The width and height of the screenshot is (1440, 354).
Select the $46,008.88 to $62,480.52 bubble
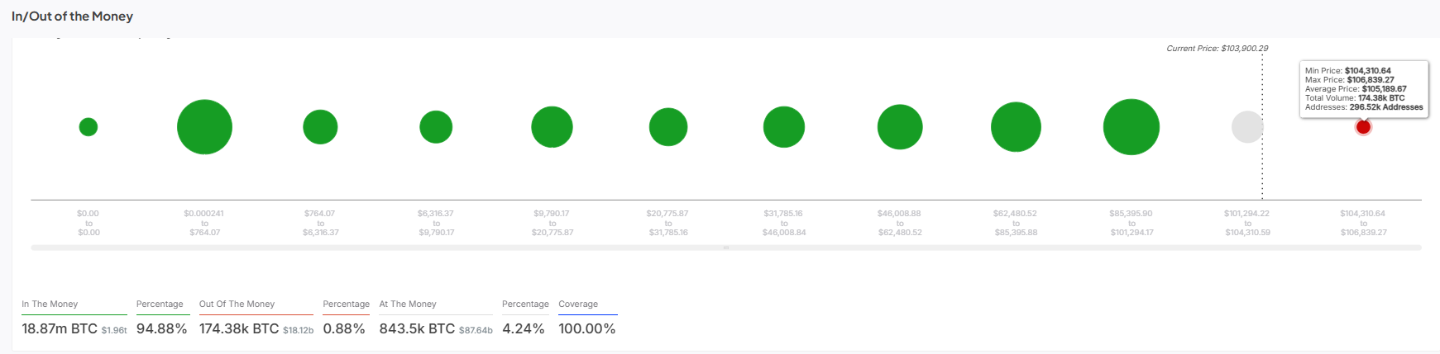[900, 127]
